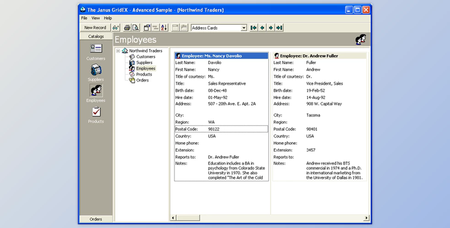Image resolution: width=450 pixels, height=228 pixels.
Task: Click Nancy's hire date 01-May-92
Action: (x=218, y=97)
